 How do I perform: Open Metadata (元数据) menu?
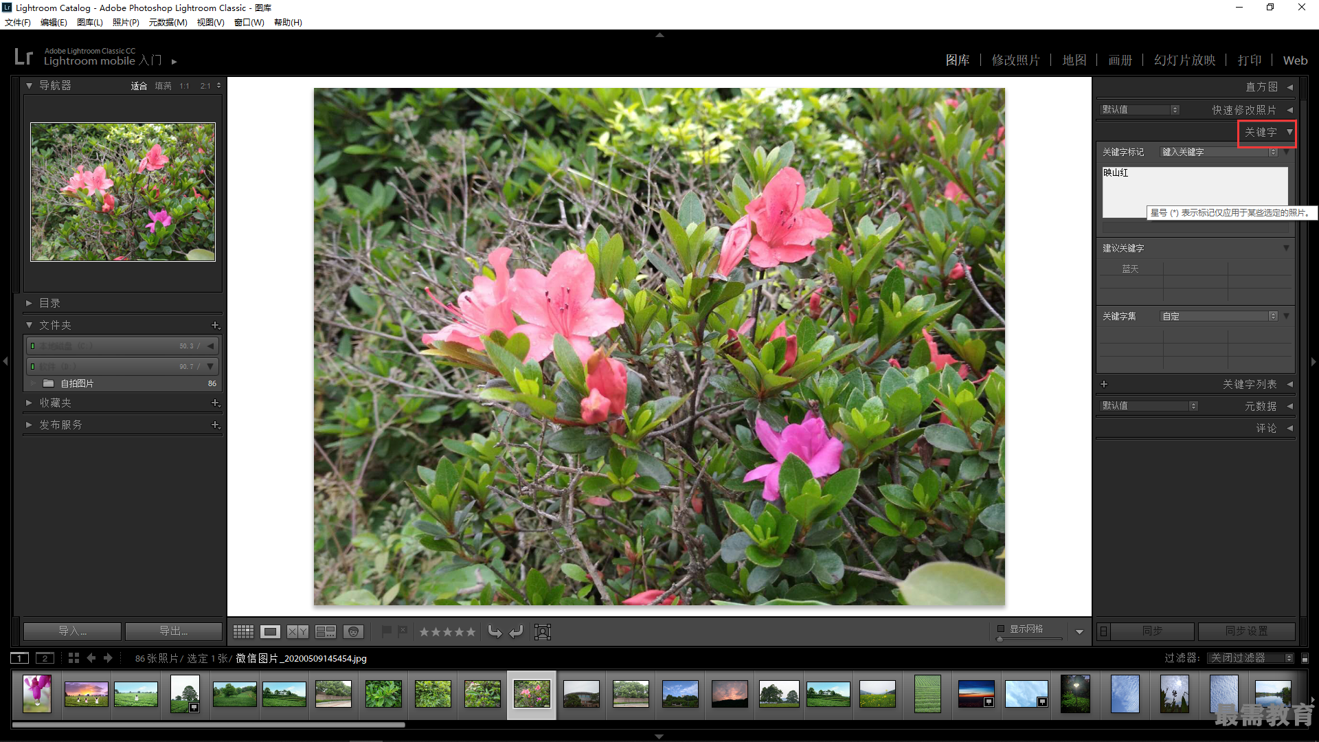[168, 23]
